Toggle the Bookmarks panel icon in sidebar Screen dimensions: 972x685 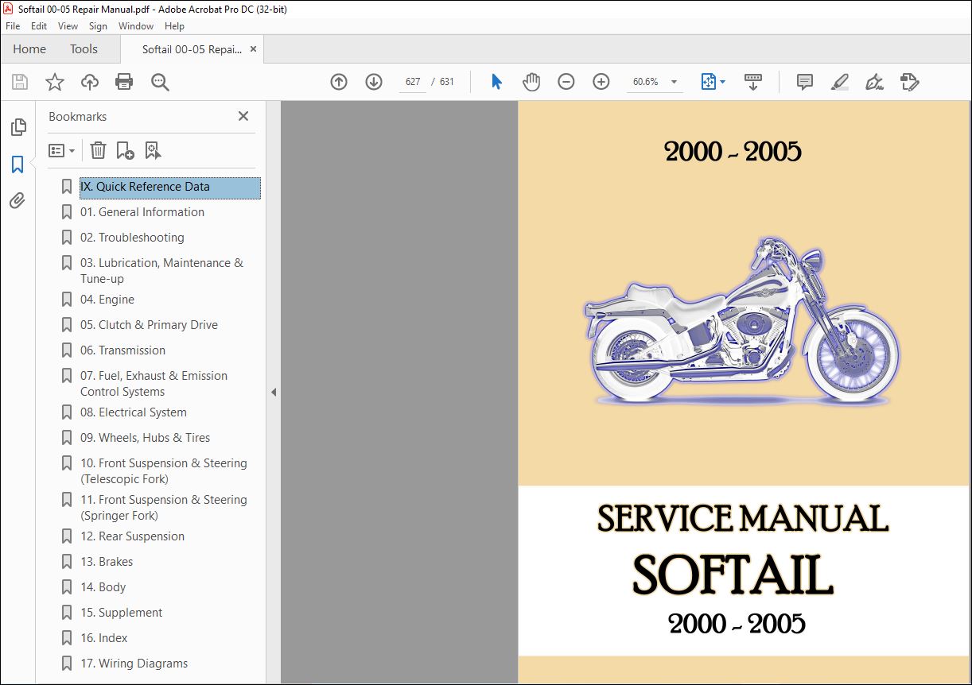point(17,164)
